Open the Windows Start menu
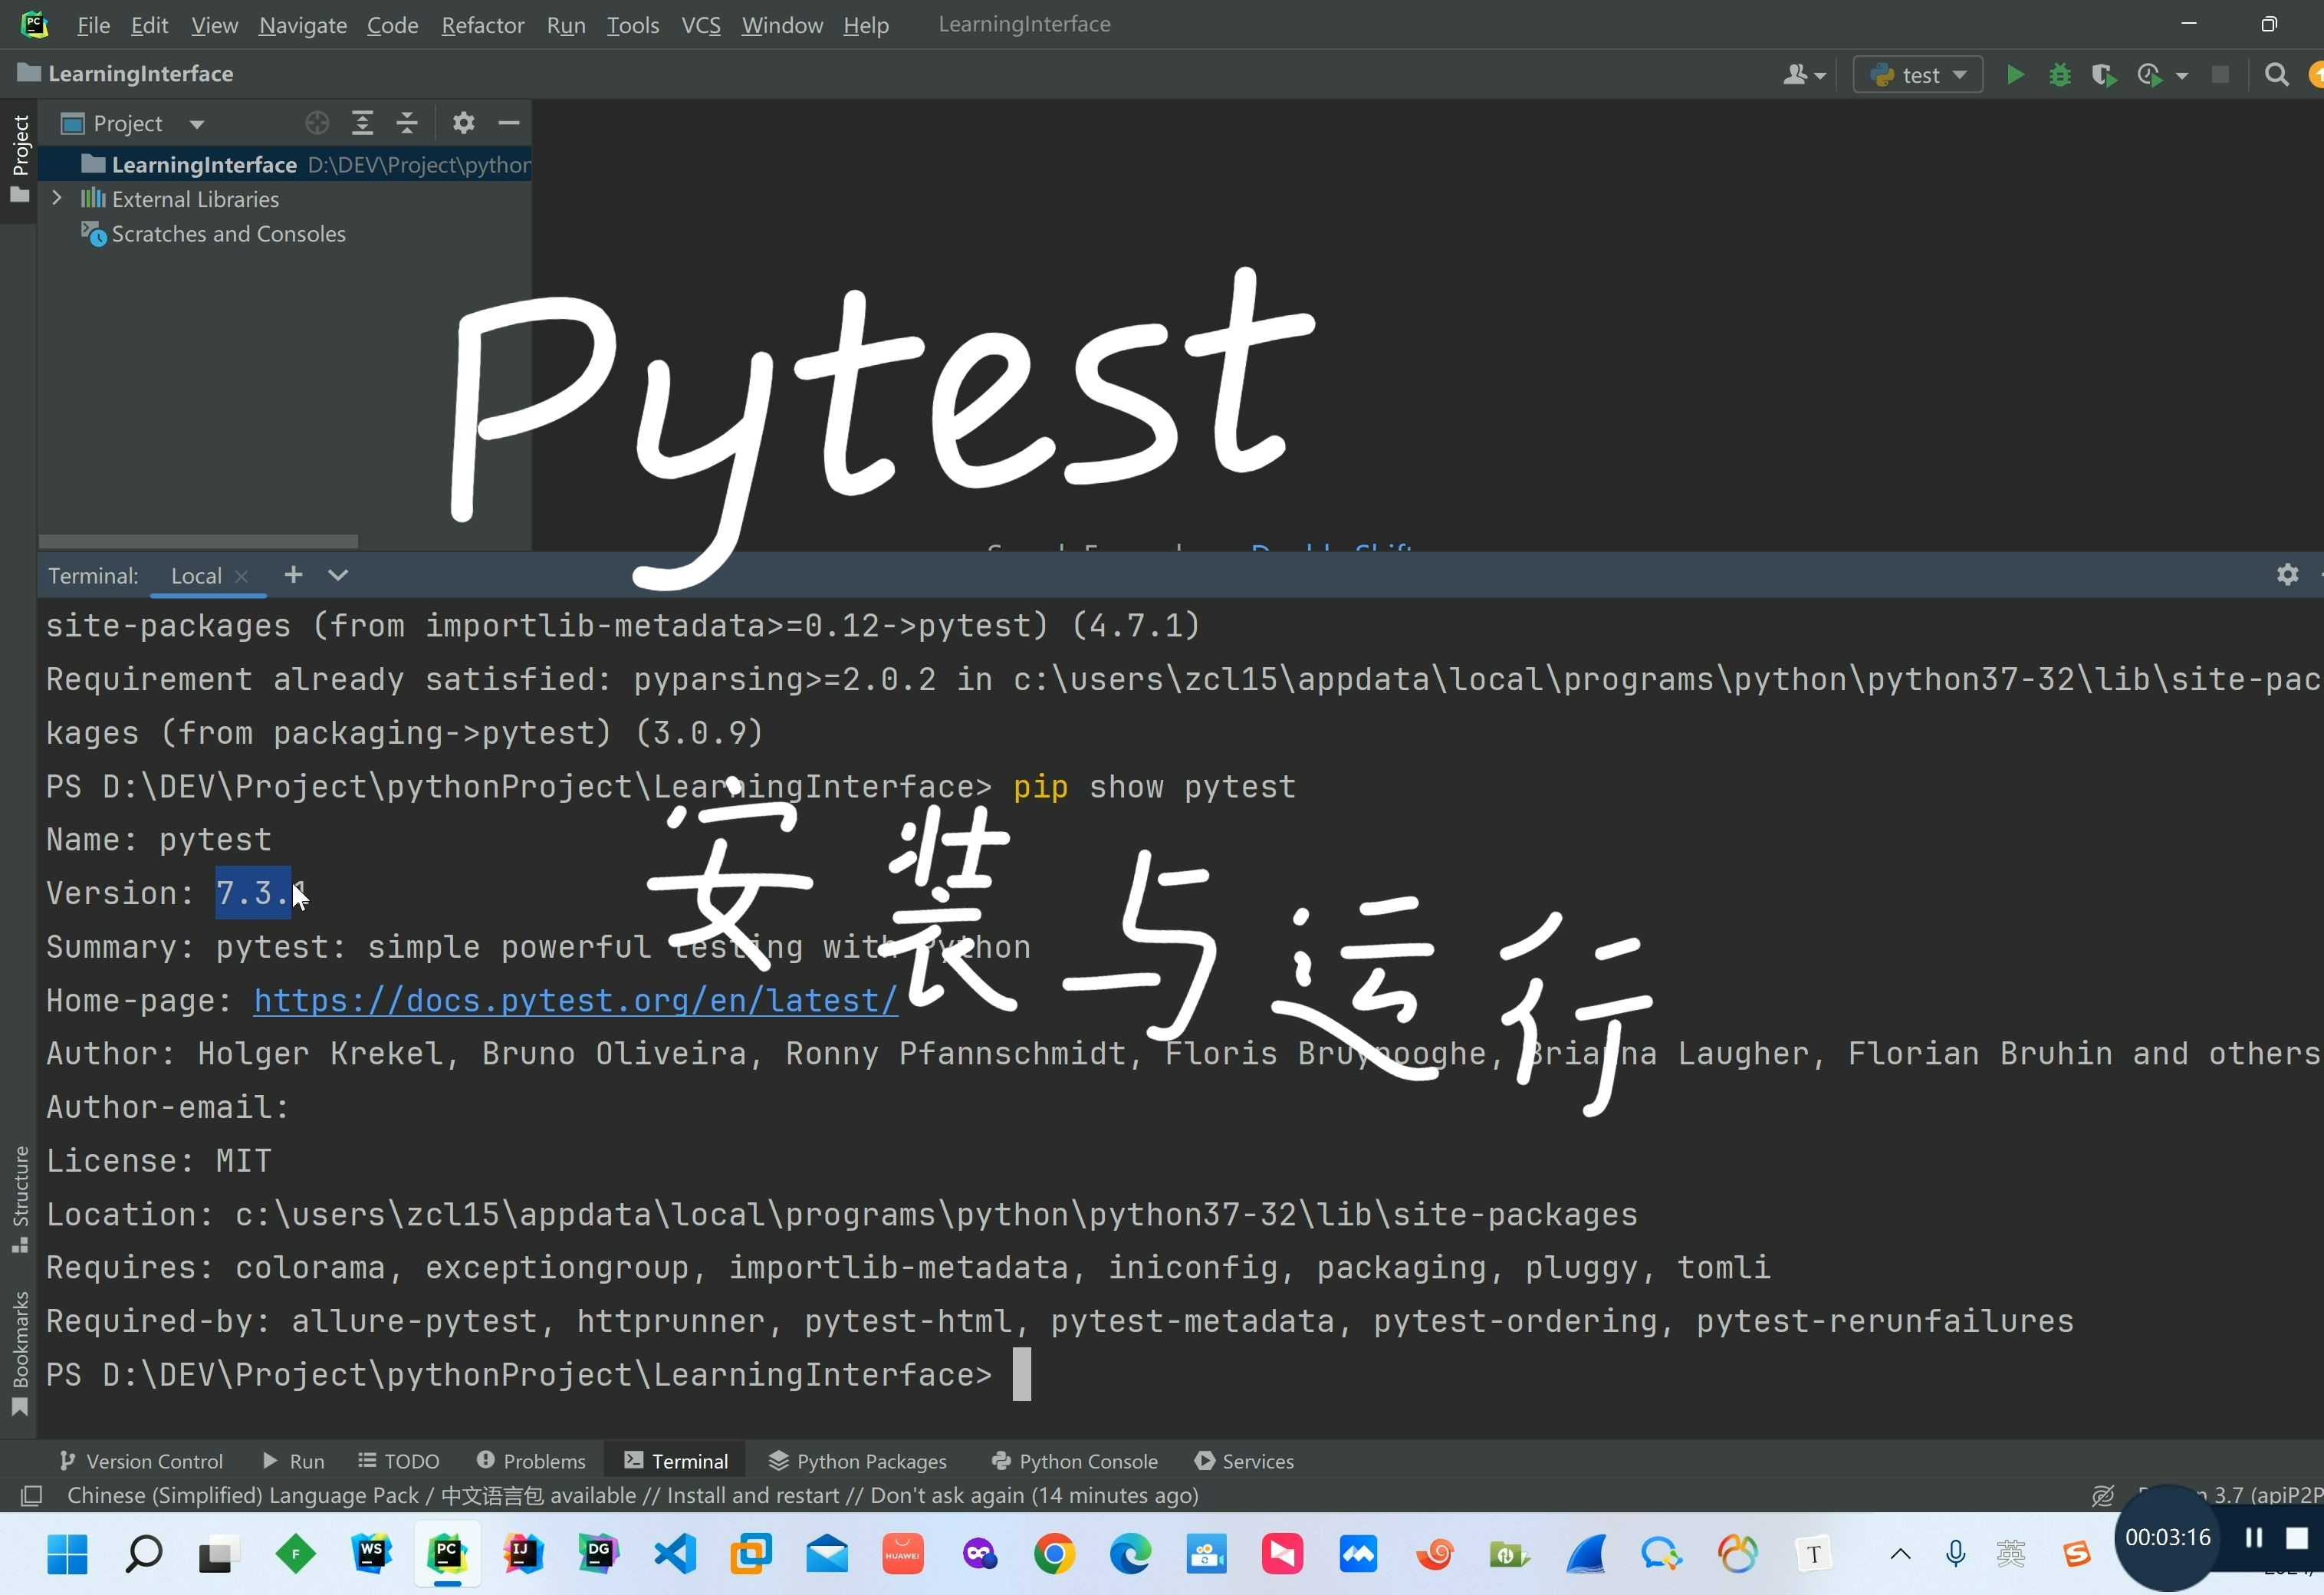The height and width of the screenshot is (1595, 2324). [67, 1554]
